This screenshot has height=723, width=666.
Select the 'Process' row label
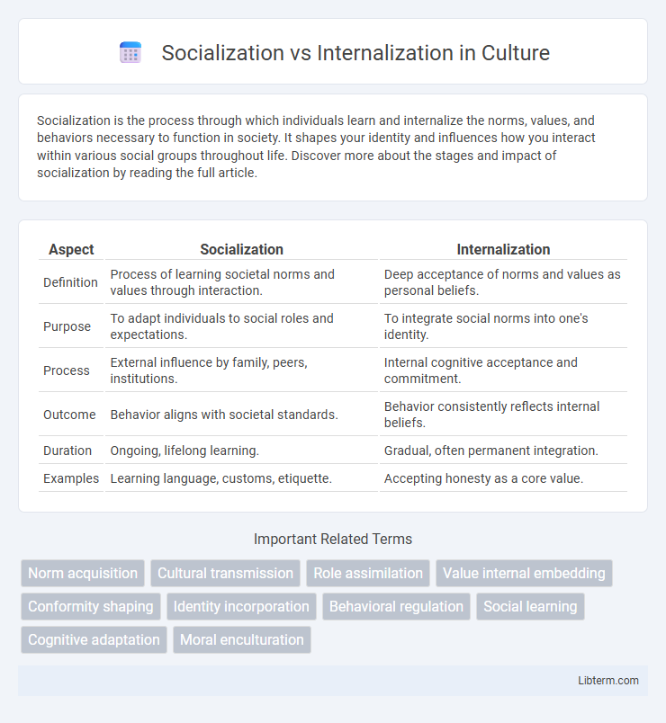67,370
